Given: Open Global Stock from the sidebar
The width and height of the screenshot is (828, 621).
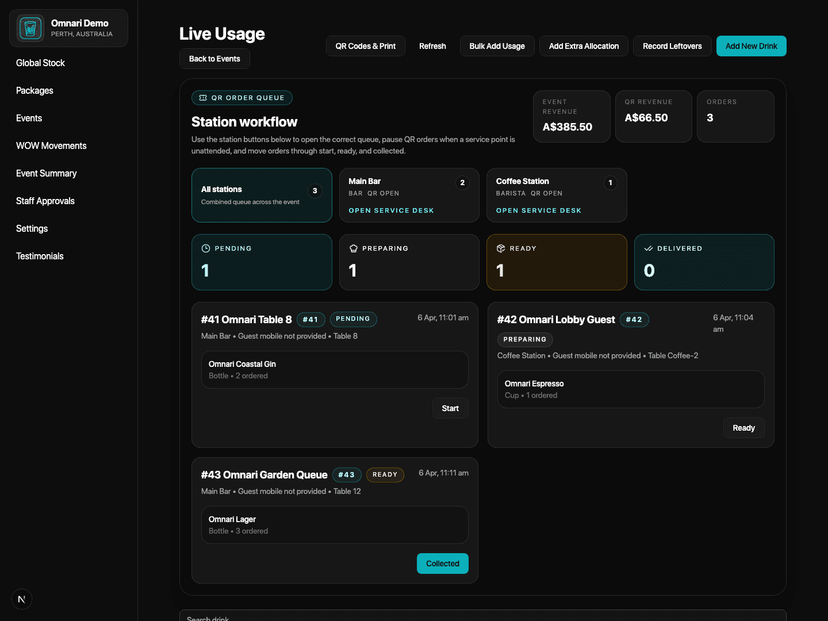Looking at the screenshot, I should pyautogui.click(x=40, y=63).
